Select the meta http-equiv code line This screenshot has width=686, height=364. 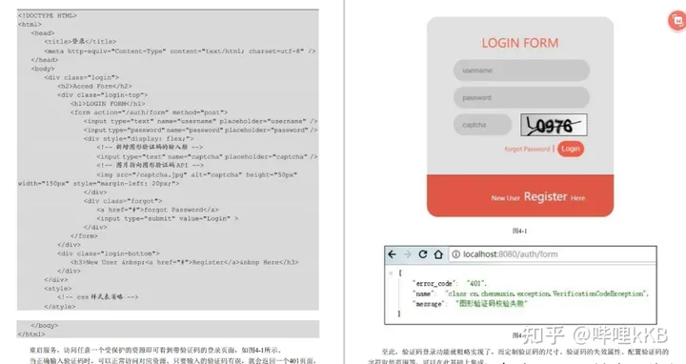click(180, 51)
